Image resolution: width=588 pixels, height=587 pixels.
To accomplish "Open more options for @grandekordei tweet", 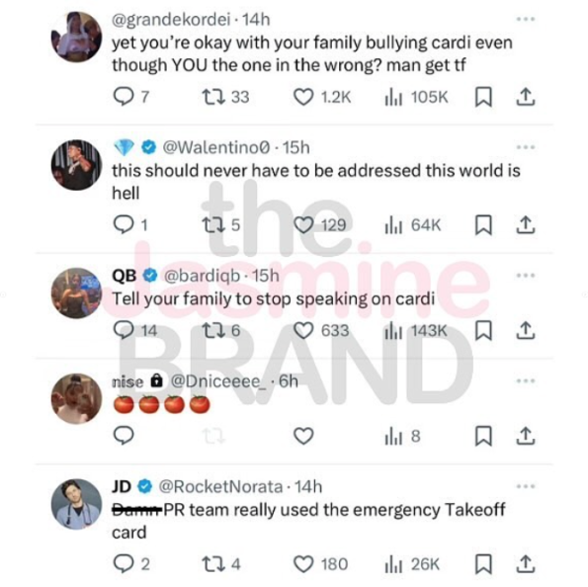I will 526,19.
